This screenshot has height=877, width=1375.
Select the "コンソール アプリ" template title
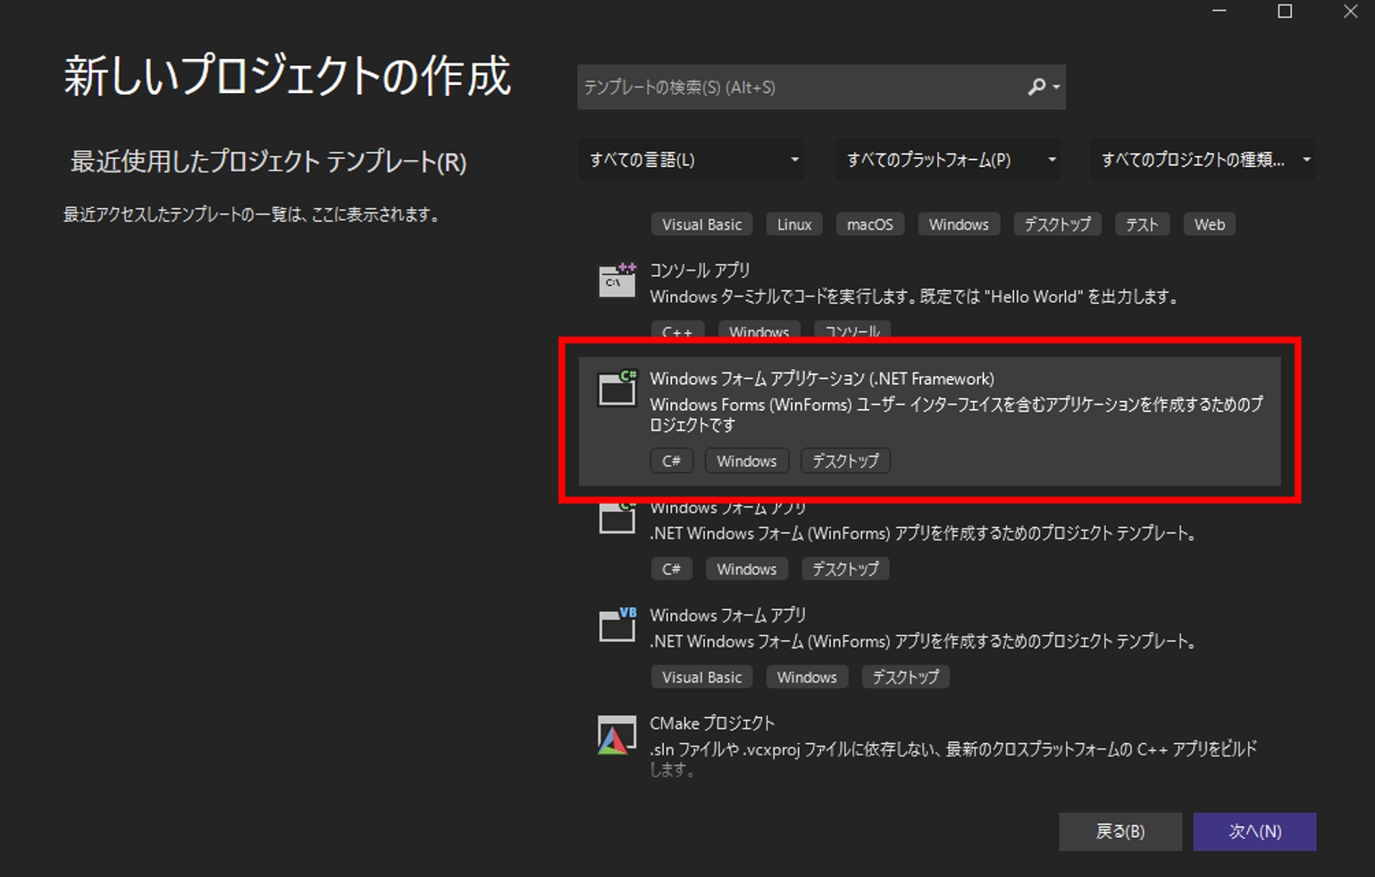(700, 270)
